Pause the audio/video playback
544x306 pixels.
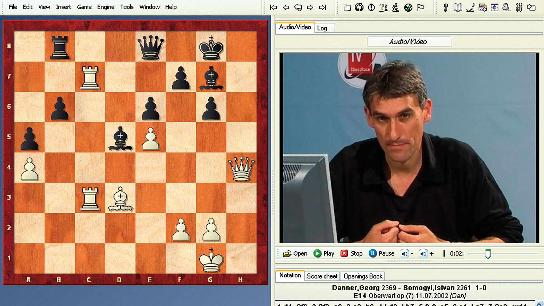pos(381,253)
